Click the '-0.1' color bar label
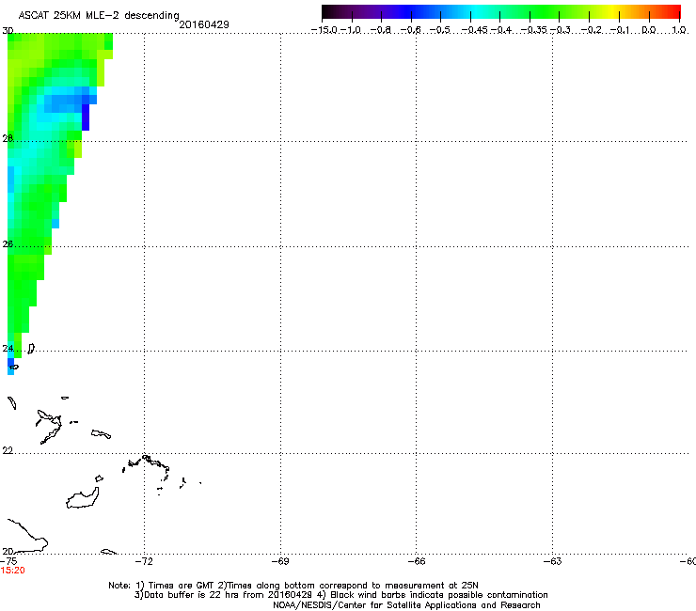This screenshot has height=611, width=696. point(621,30)
